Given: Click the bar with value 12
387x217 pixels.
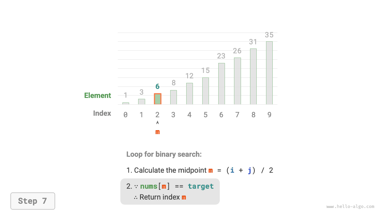Looking at the screenshot, I should [189, 94].
